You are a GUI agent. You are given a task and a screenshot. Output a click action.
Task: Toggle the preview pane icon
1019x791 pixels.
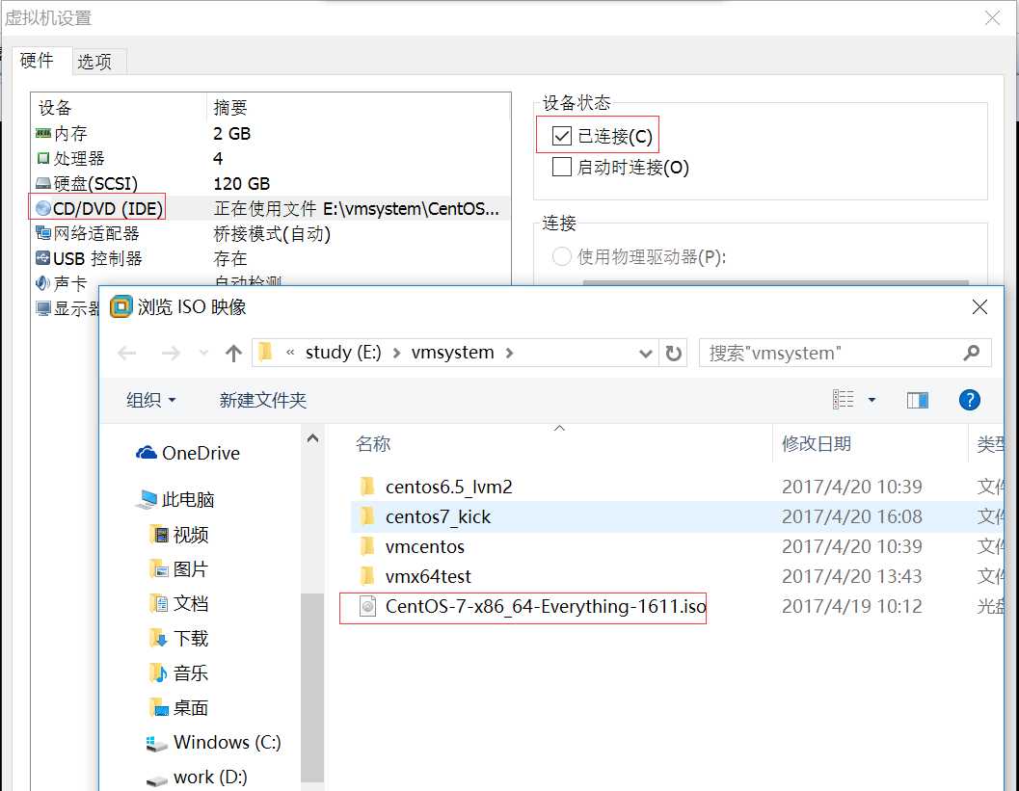tap(917, 400)
